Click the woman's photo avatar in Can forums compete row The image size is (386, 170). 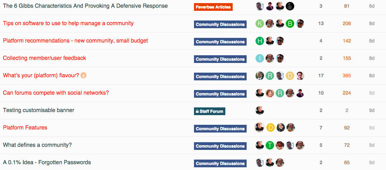click(x=270, y=93)
